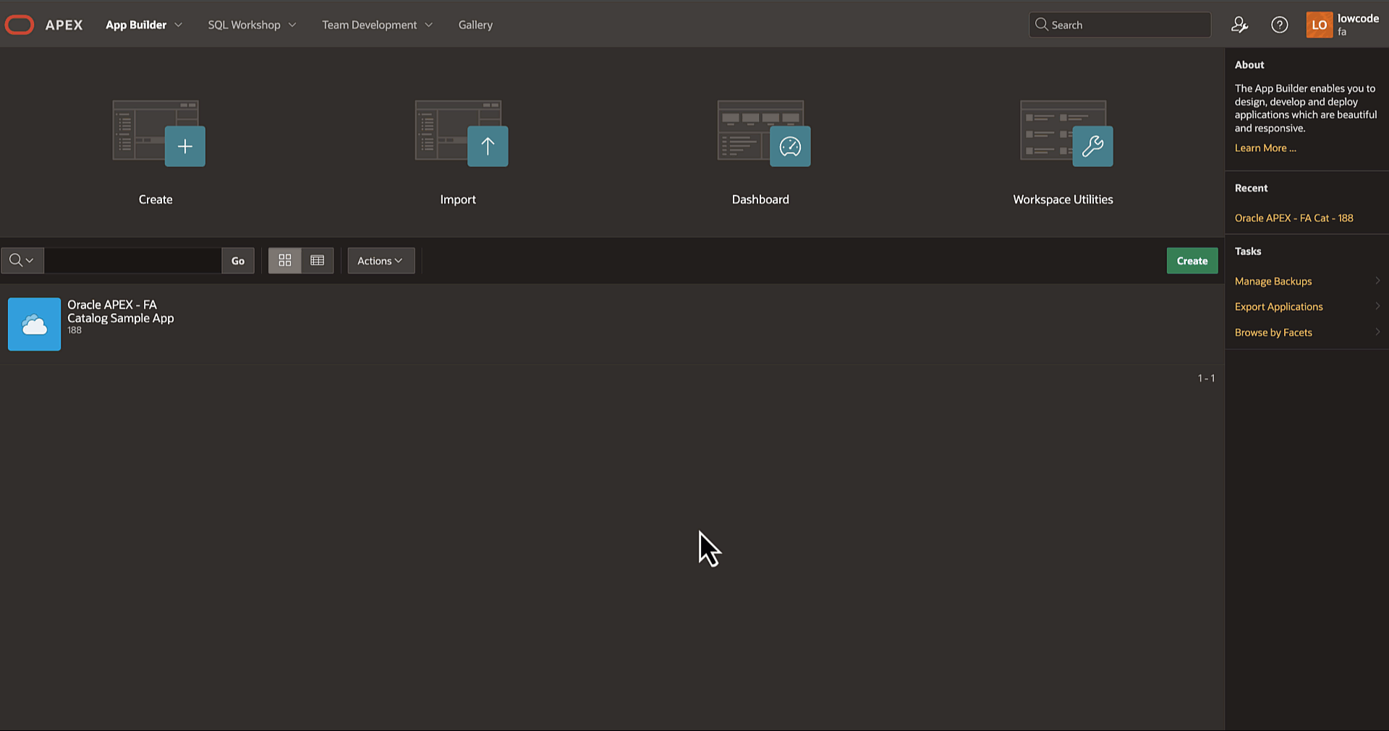Focus the application list search box
1389x731 pixels.
132,260
